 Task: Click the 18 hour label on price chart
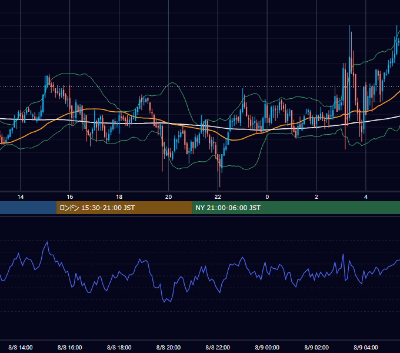pos(119,197)
